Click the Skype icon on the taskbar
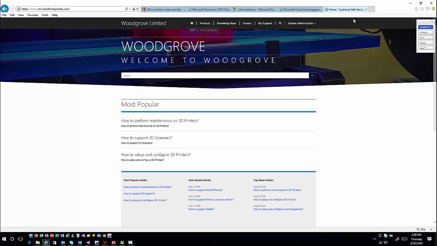The height and width of the screenshot is (246, 437). [x=71, y=243]
